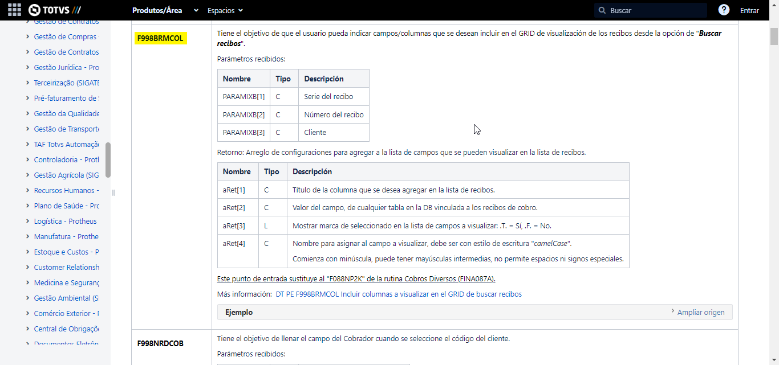Click the sidebar collapse handle
The image size is (779, 365).
[x=113, y=192]
